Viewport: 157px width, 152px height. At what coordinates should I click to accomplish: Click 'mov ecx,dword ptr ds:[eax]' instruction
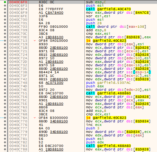click(115, 107)
